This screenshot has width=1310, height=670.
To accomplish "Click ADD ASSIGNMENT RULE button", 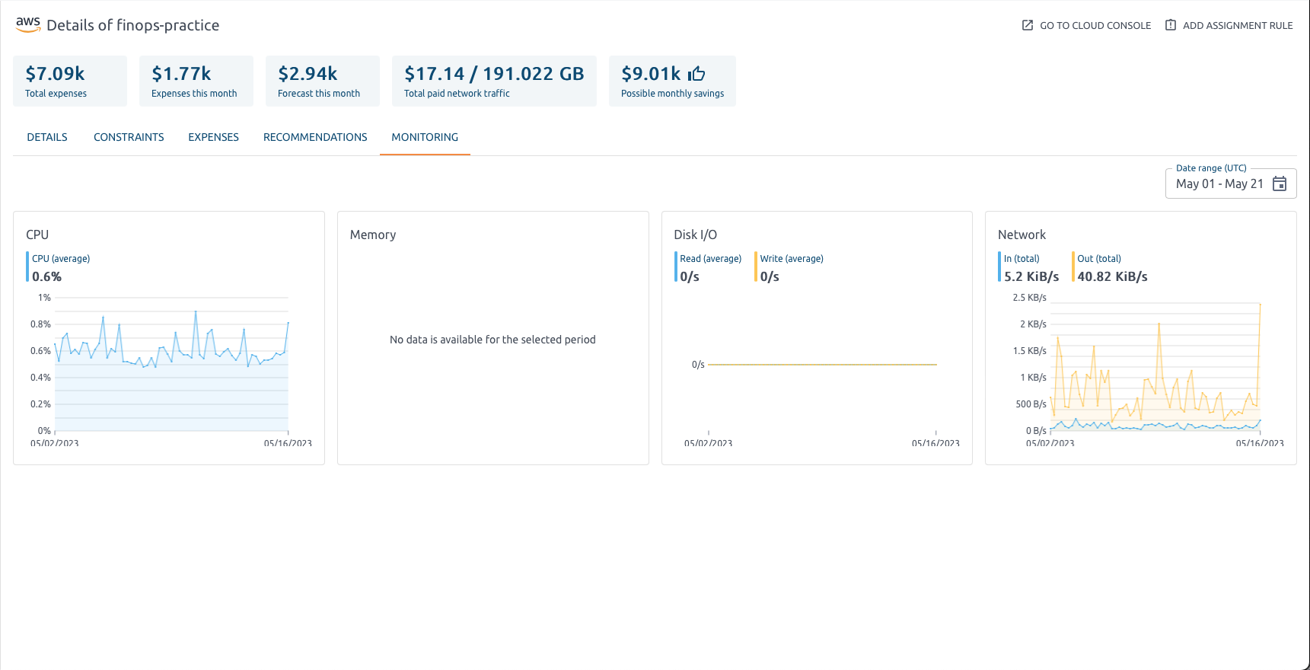I will 1229,25.
